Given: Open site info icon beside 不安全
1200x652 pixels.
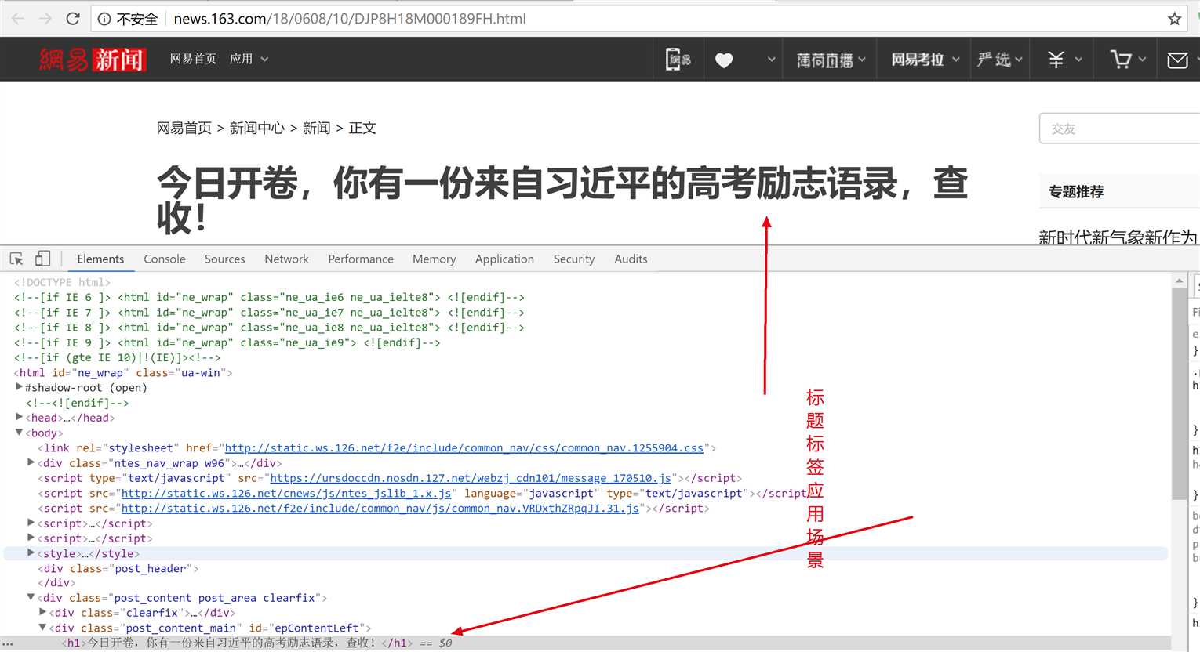Looking at the screenshot, I should pyautogui.click(x=104, y=19).
